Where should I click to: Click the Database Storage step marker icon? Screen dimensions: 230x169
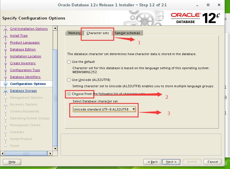5,91
